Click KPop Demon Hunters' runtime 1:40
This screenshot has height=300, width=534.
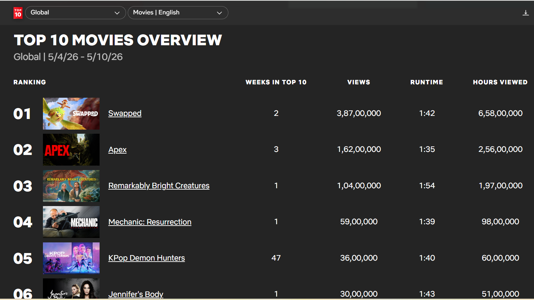(x=427, y=258)
